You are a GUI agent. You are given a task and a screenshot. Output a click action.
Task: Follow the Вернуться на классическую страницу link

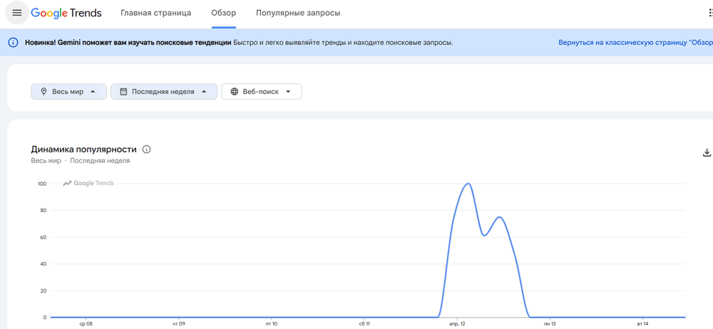point(635,43)
